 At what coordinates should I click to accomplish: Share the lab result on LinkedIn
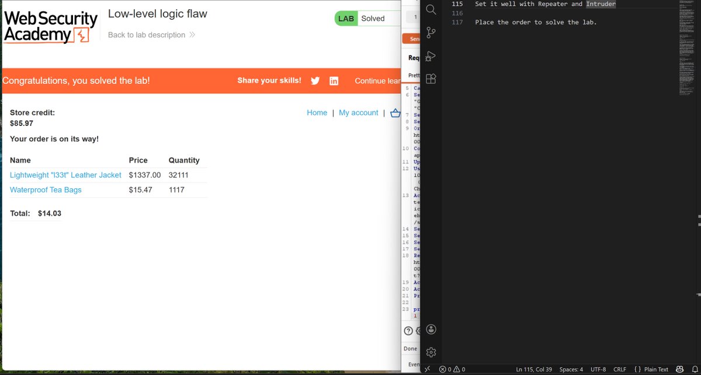tap(334, 81)
